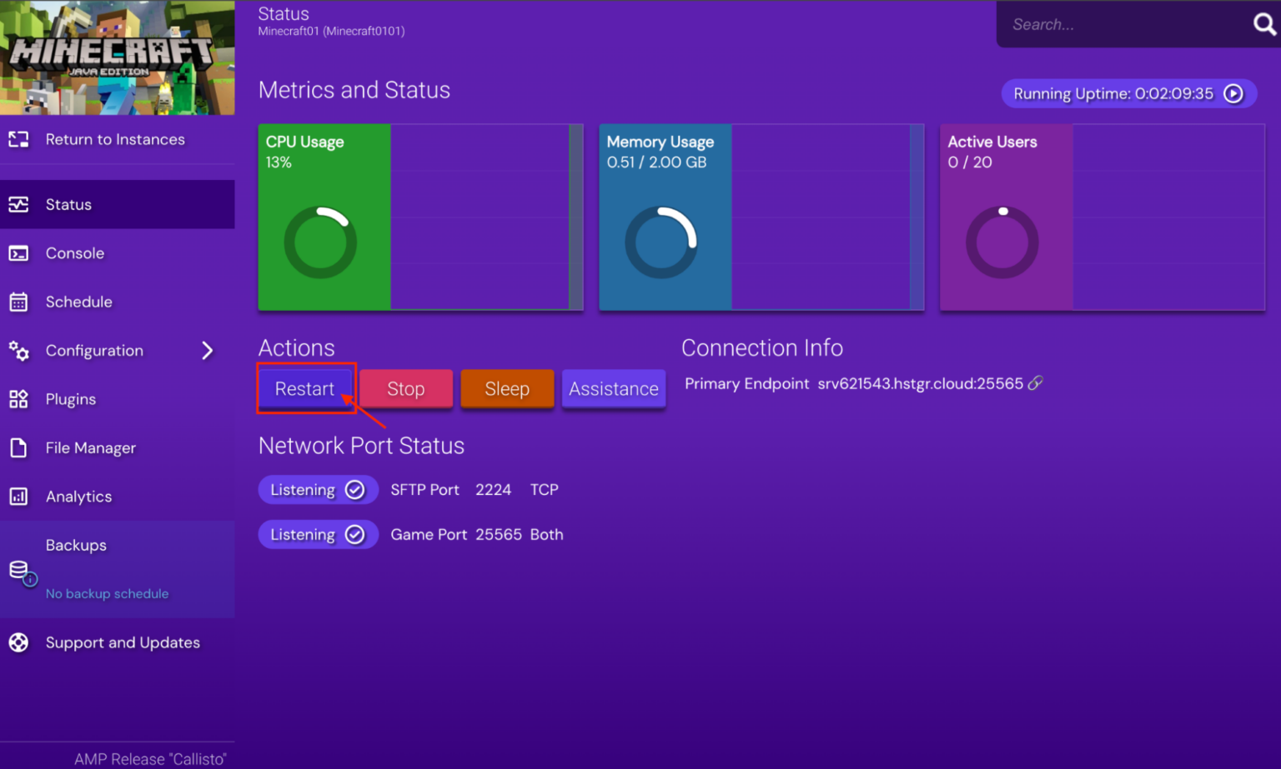
Task: Put the server to Sleep
Action: pyautogui.click(x=506, y=388)
